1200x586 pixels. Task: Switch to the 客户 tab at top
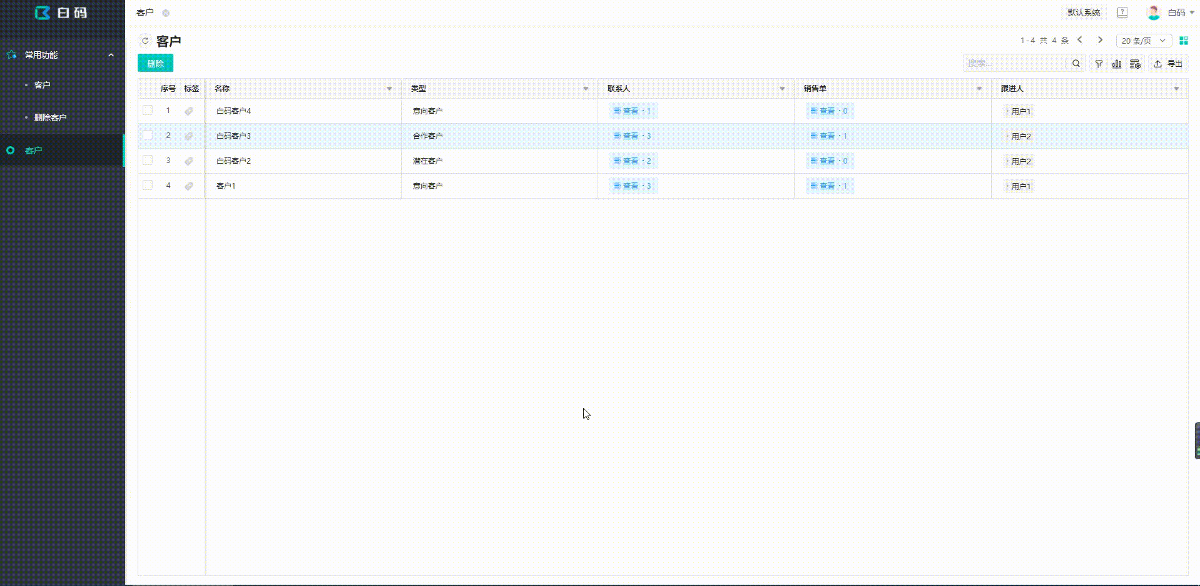tap(145, 12)
